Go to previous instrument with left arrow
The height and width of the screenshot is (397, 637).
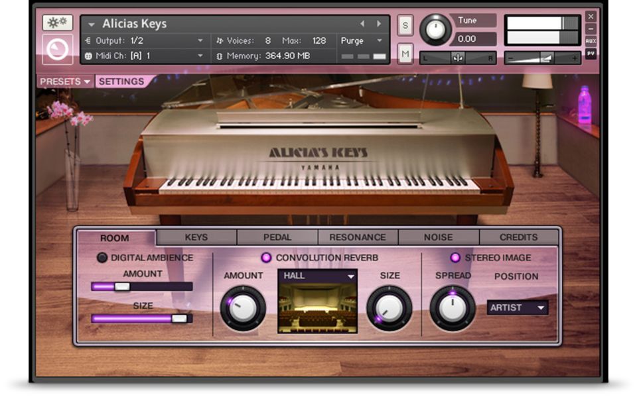point(362,24)
